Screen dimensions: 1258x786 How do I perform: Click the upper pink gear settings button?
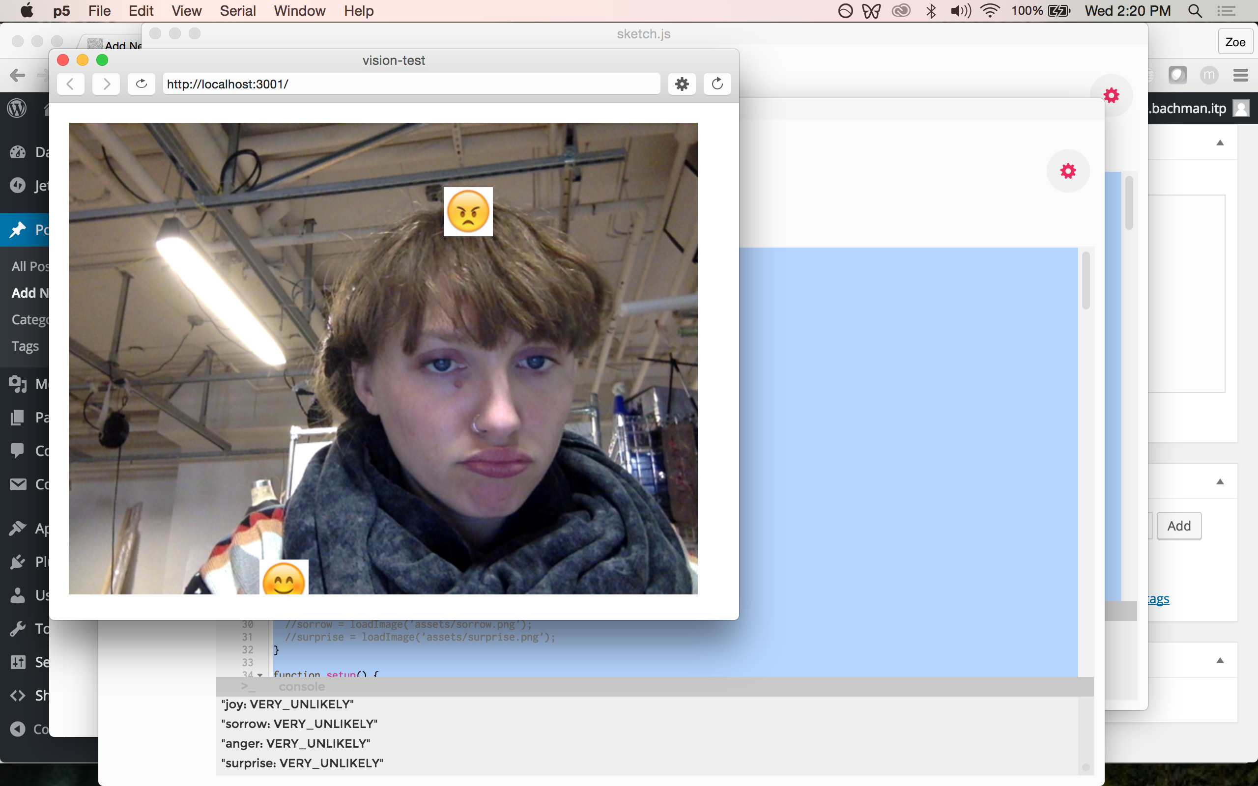pos(1112,95)
